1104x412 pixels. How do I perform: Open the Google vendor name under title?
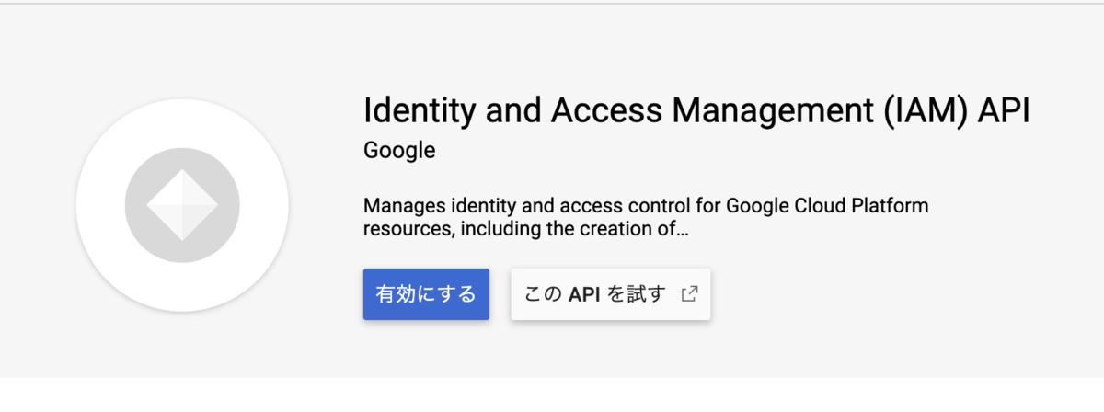tap(399, 151)
